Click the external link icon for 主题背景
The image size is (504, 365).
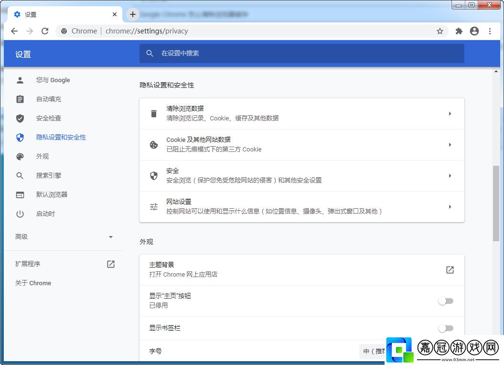[450, 270]
